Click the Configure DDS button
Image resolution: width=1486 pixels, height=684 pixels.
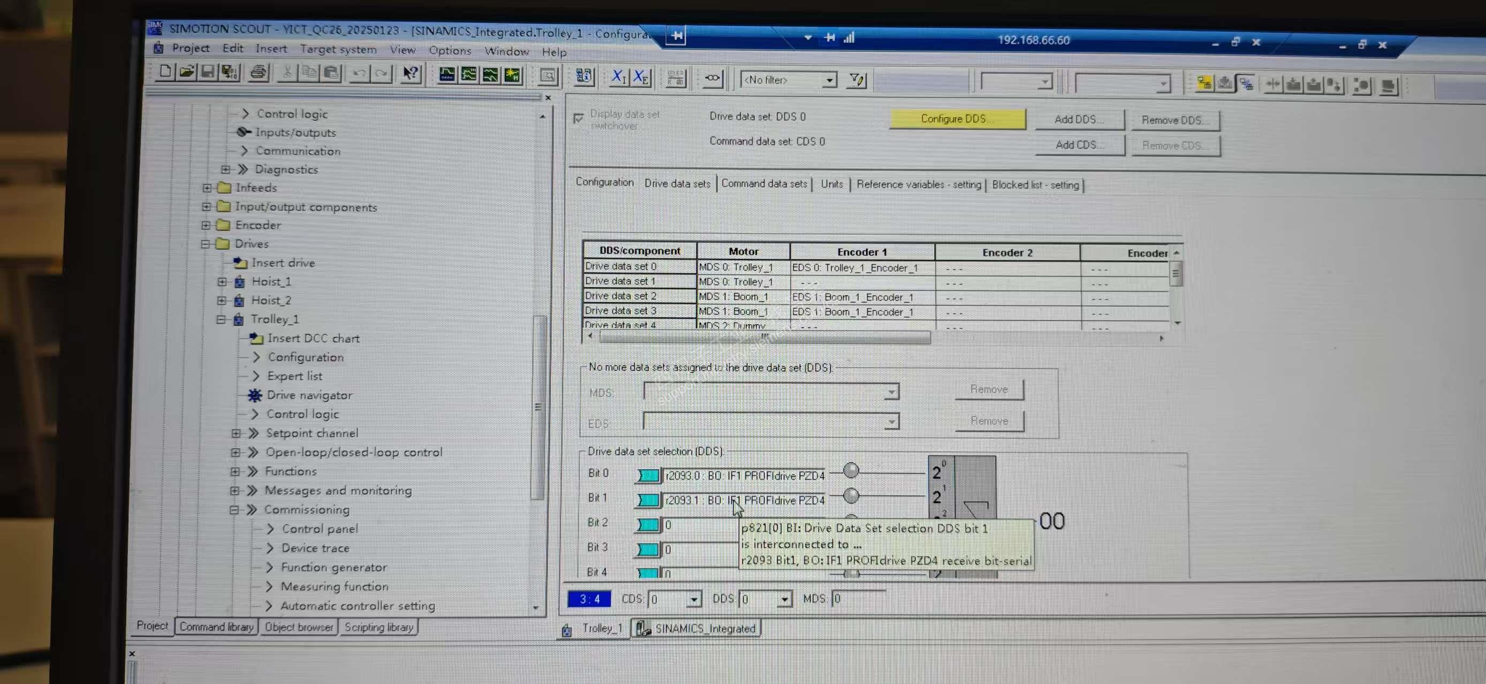coord(957,119)
